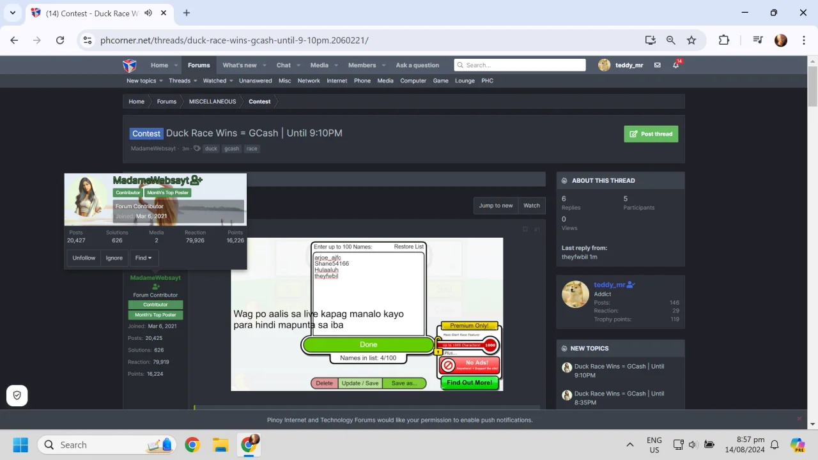Open the inbox envelope icon
Viewport: 818px width, 460px height.
point(657,65)
